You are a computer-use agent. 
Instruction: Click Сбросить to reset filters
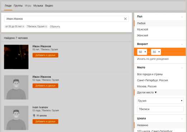pyautogui.click(x=55, y=26)
